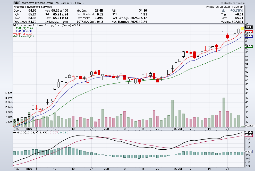This screenshot has width=255, height=171.
Task: Select the Open value 64.96
Action: (x=32, y=11)
